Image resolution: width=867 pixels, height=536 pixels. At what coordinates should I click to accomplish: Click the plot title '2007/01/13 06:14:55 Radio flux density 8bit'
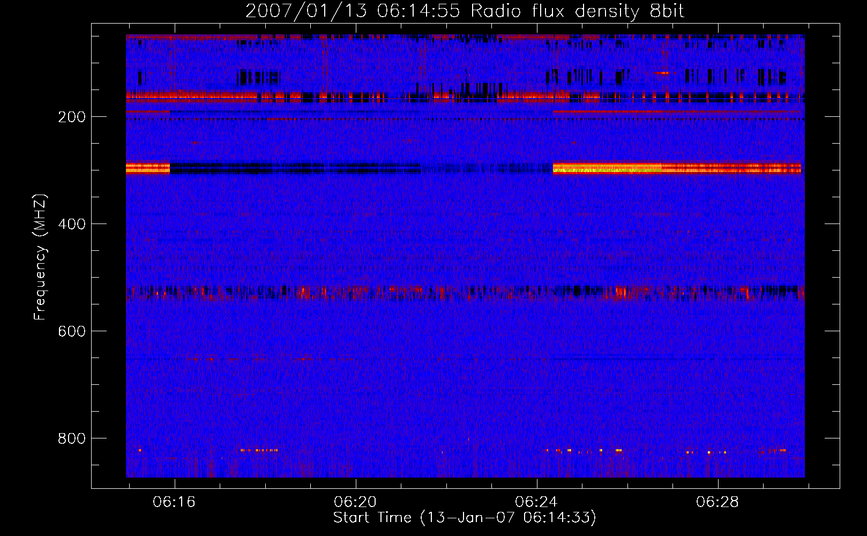pyautogui.click(x=465, y=11)
